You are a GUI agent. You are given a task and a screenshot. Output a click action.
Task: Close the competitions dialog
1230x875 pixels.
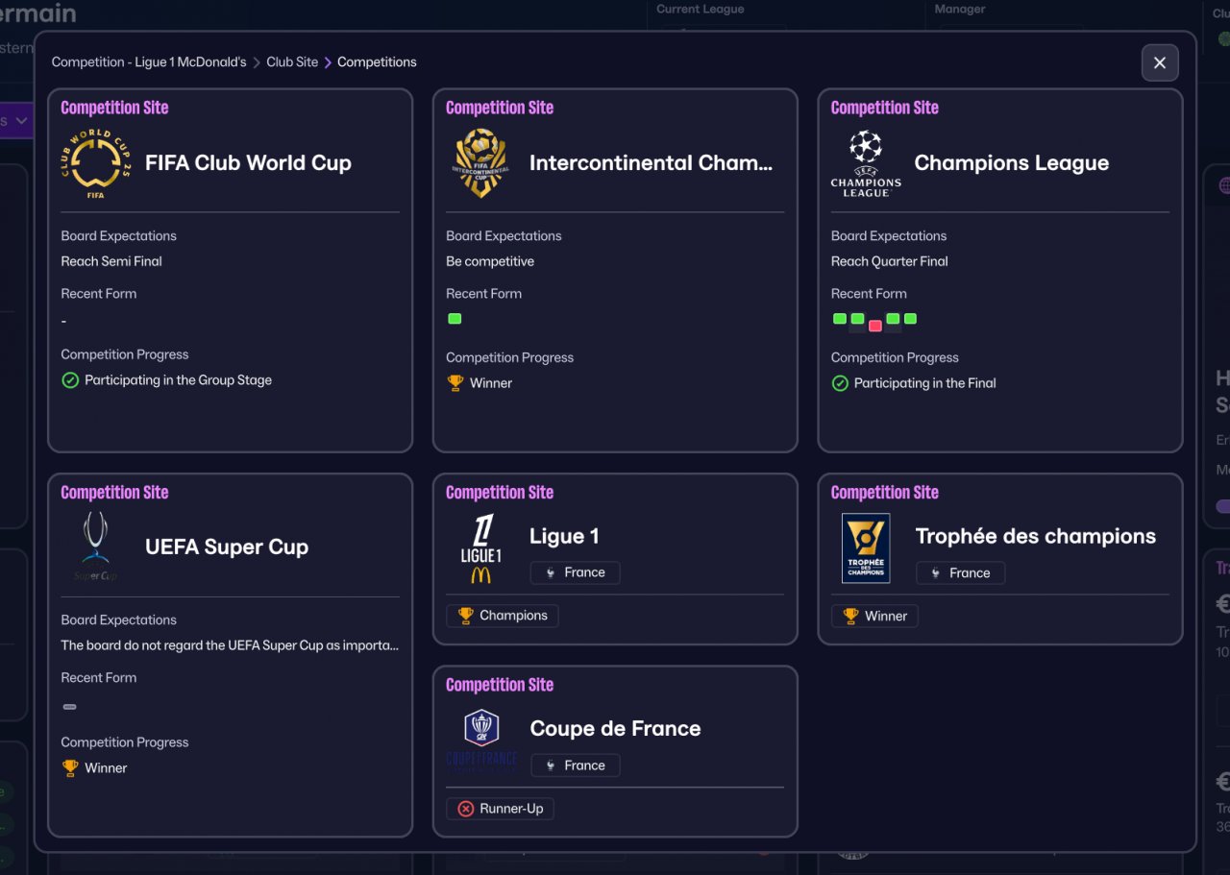1160,62
